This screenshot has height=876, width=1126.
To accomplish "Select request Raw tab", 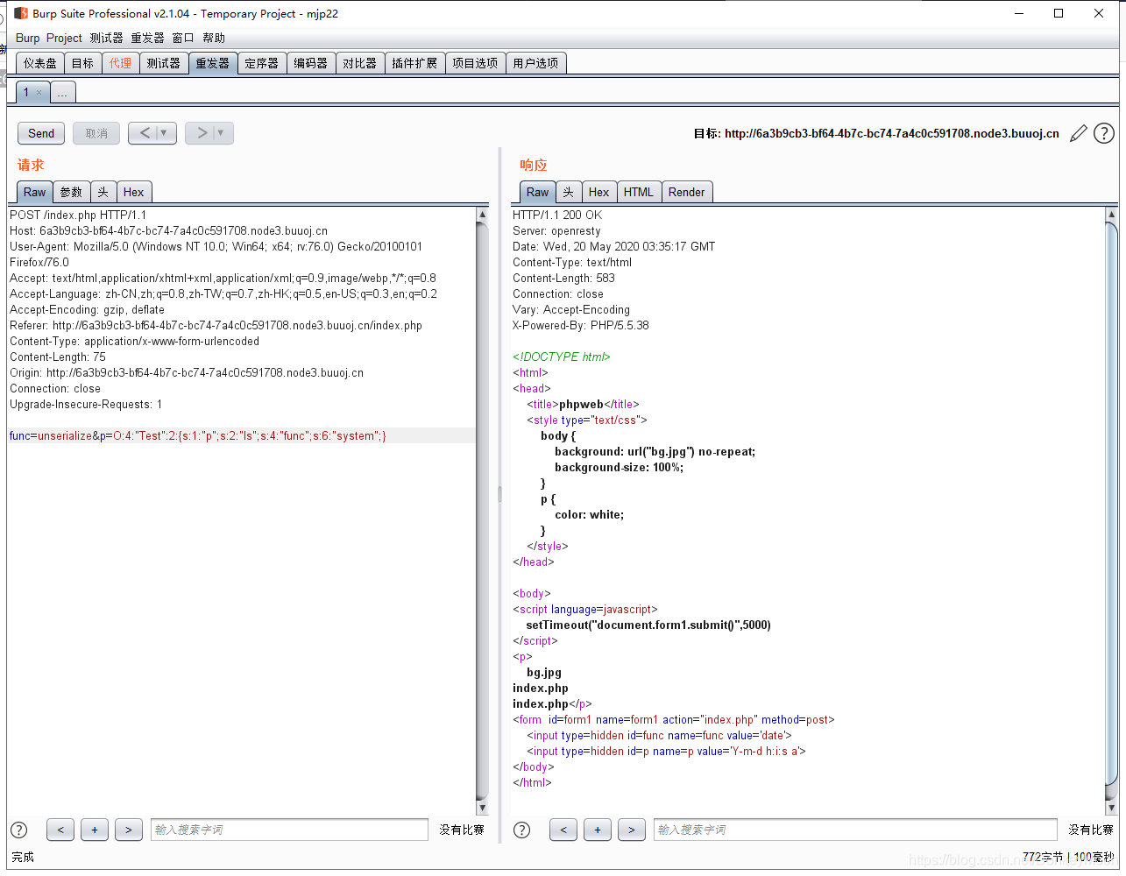I will (x=35, y=192).
